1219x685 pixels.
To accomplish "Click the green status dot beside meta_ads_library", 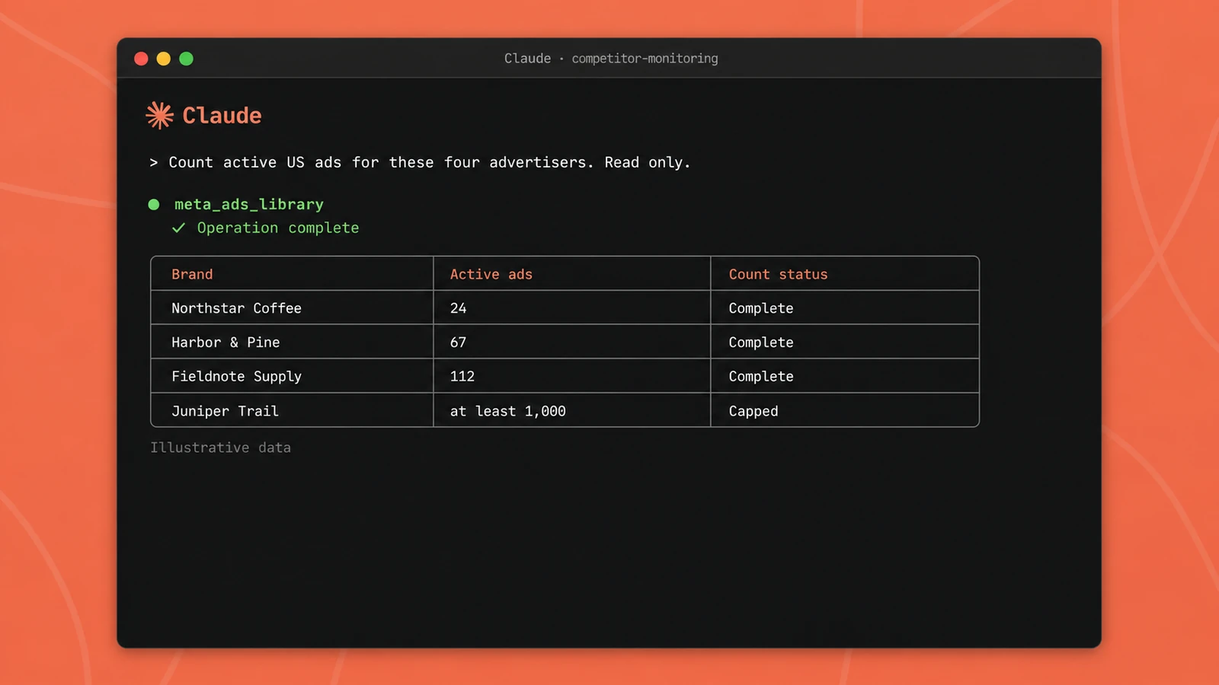I will coord(154,205).
